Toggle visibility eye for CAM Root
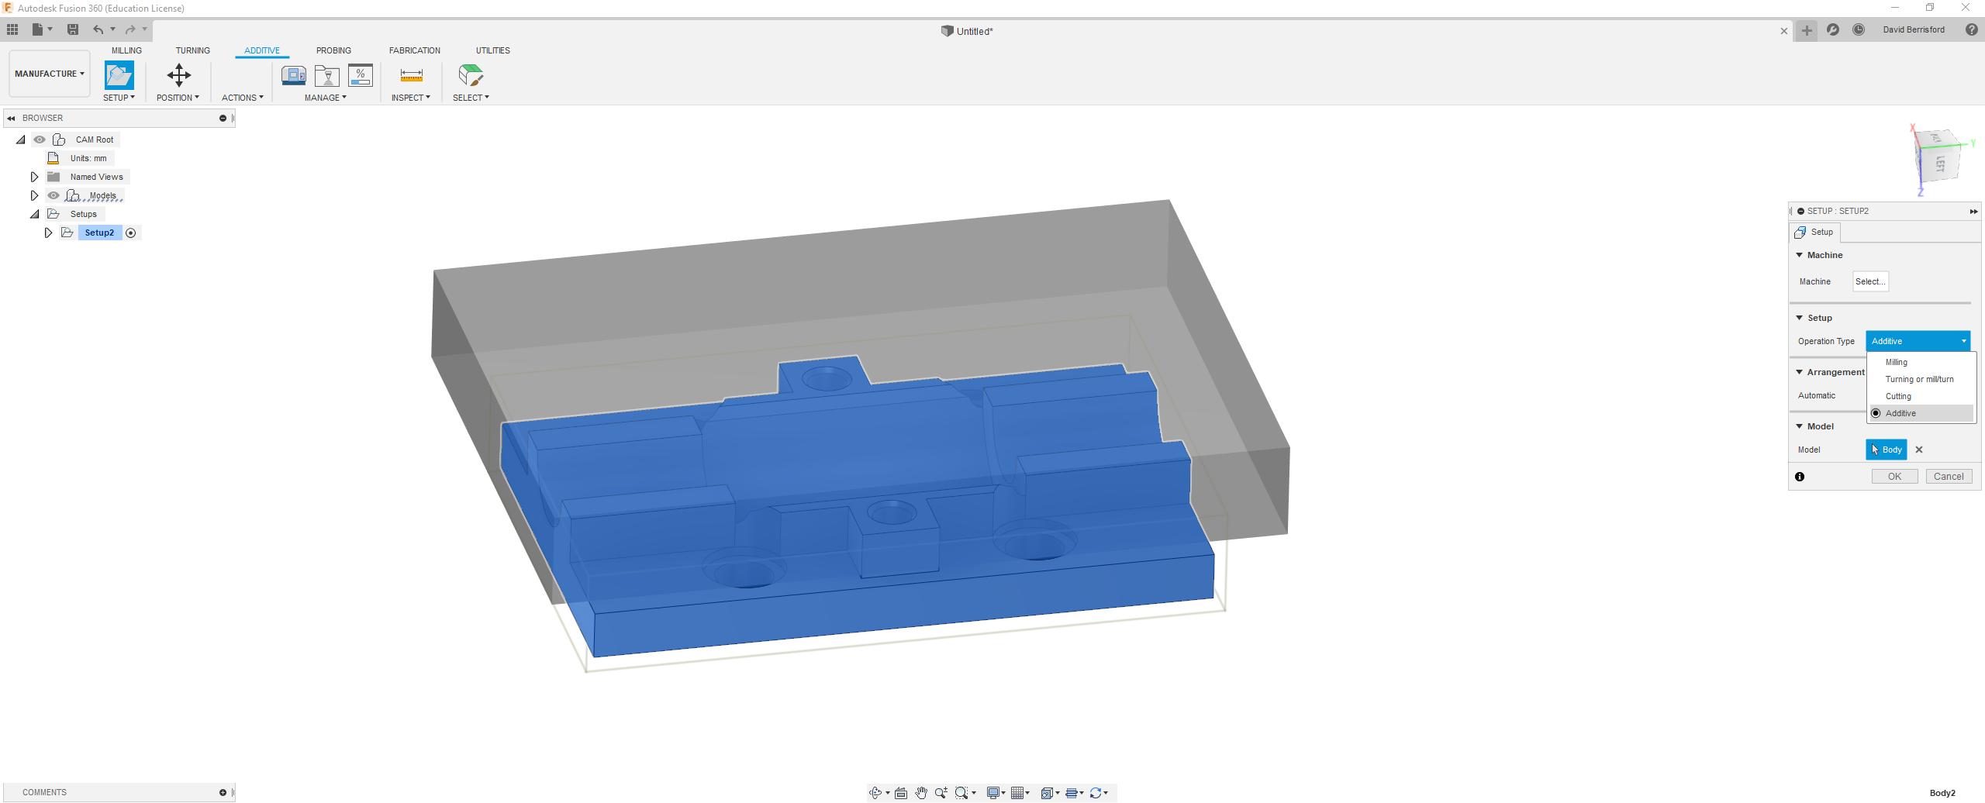The width and height of the screenshot is (1985, 803). (39, 140)
